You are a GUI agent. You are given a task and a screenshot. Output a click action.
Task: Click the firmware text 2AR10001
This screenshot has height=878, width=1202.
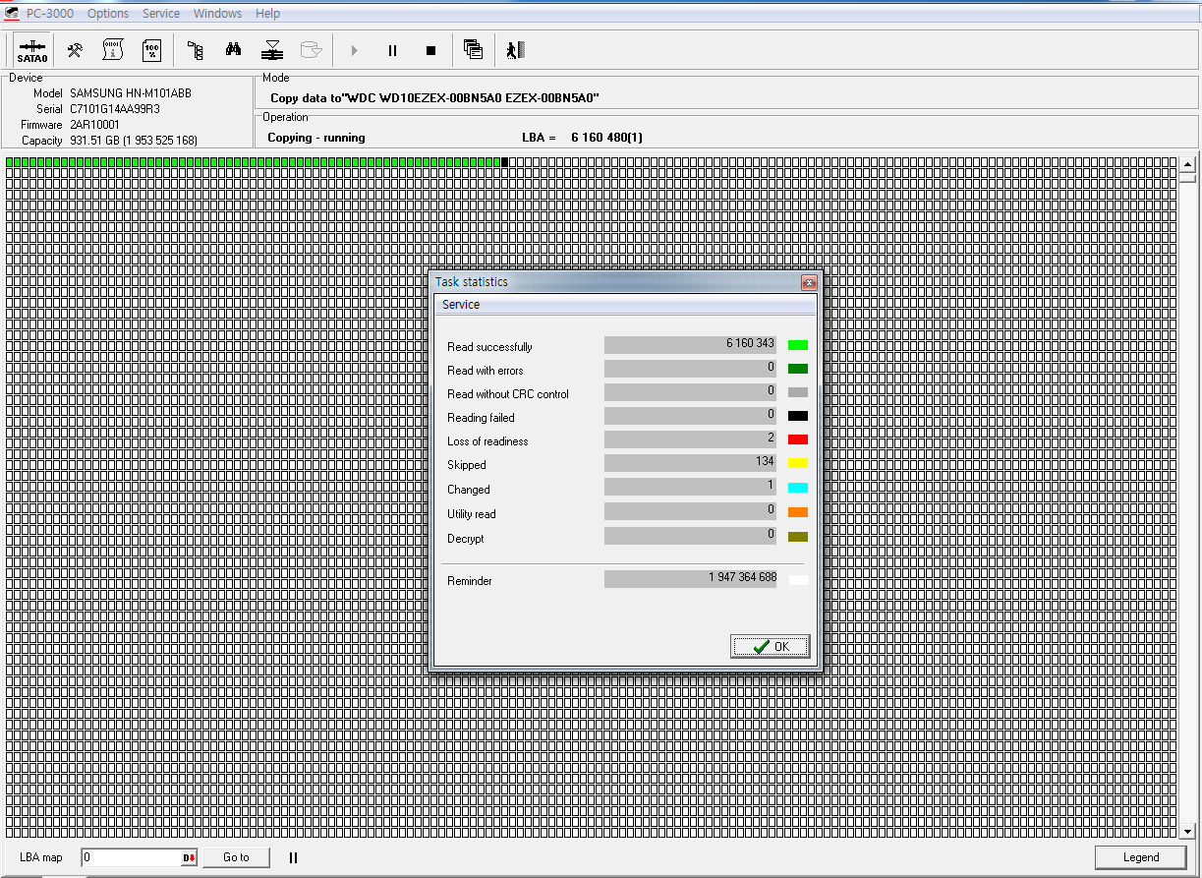(x=94, y=125)
